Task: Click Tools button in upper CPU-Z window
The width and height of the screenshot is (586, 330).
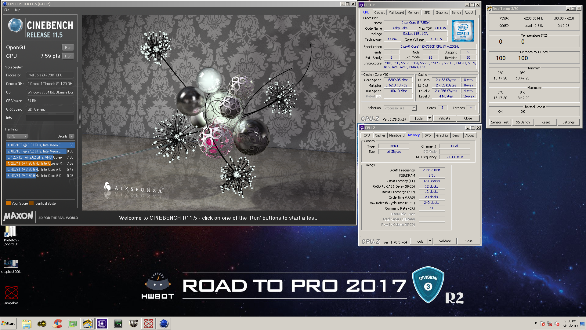Action: point(418,119)
